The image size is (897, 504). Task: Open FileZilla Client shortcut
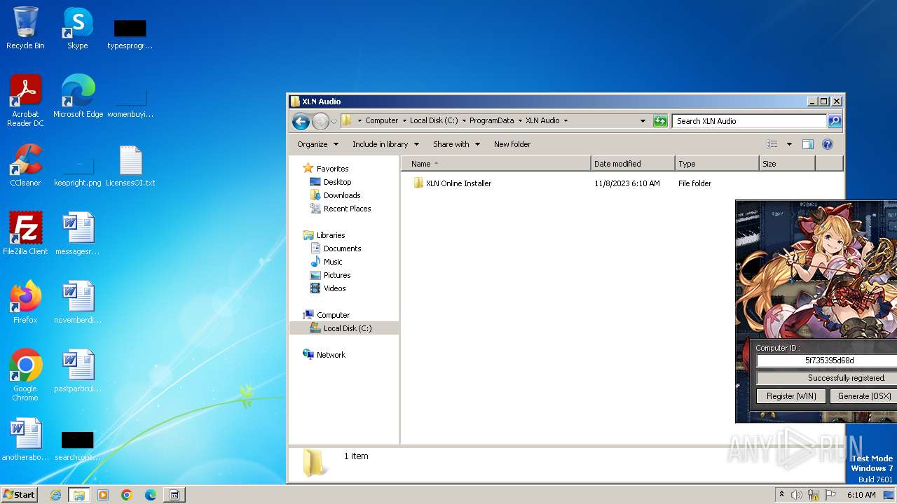(x=25, y=234)
